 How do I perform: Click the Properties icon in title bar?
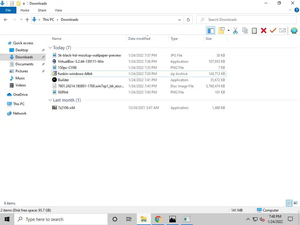click(12, 4)
